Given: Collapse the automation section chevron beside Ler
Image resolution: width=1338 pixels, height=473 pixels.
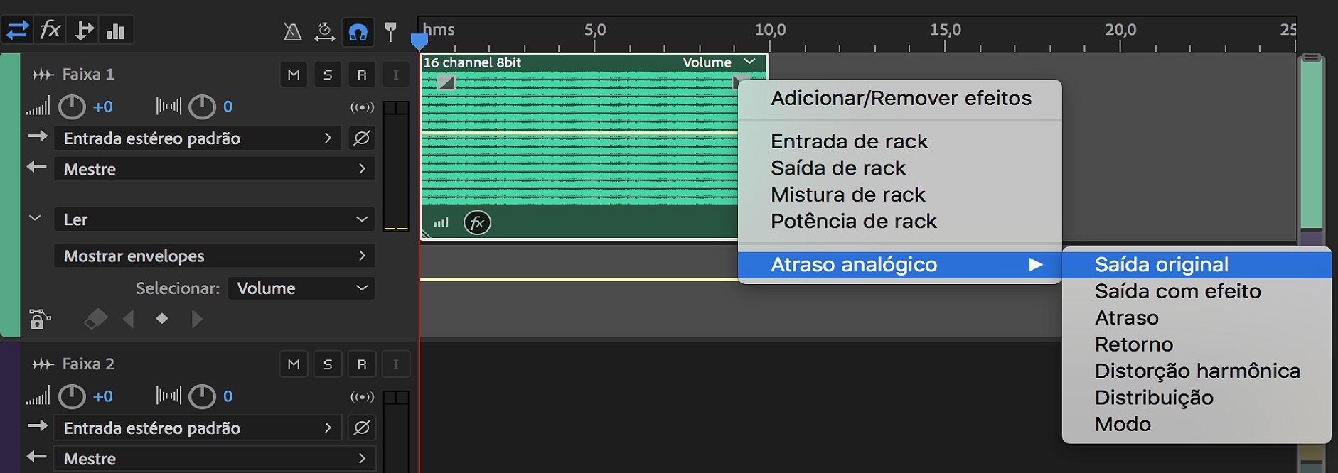Looking at the screenshot, I should (x=35, y=219).
